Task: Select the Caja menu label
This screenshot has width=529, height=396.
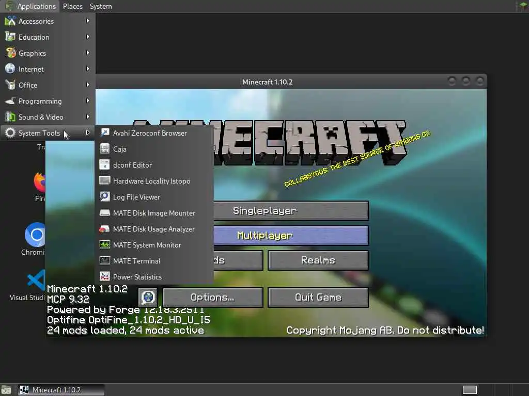Action: pos(120,149)
